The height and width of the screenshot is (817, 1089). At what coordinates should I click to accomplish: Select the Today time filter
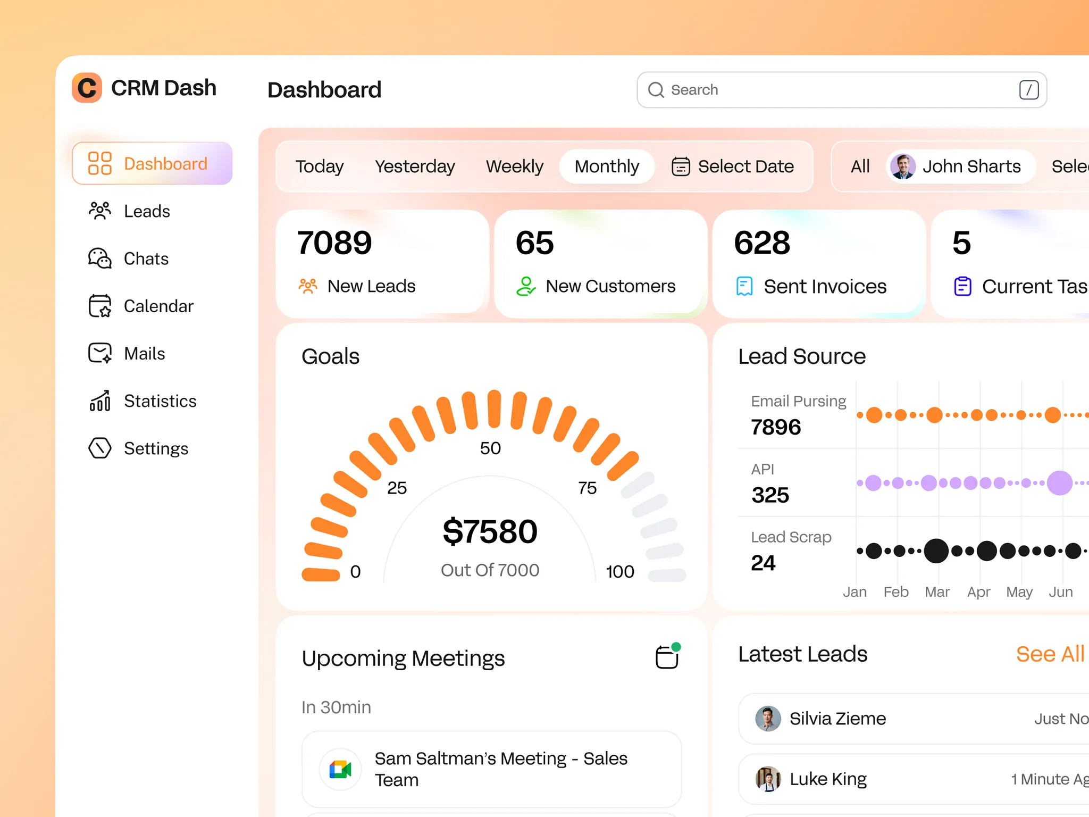click(x=320, y=166)
